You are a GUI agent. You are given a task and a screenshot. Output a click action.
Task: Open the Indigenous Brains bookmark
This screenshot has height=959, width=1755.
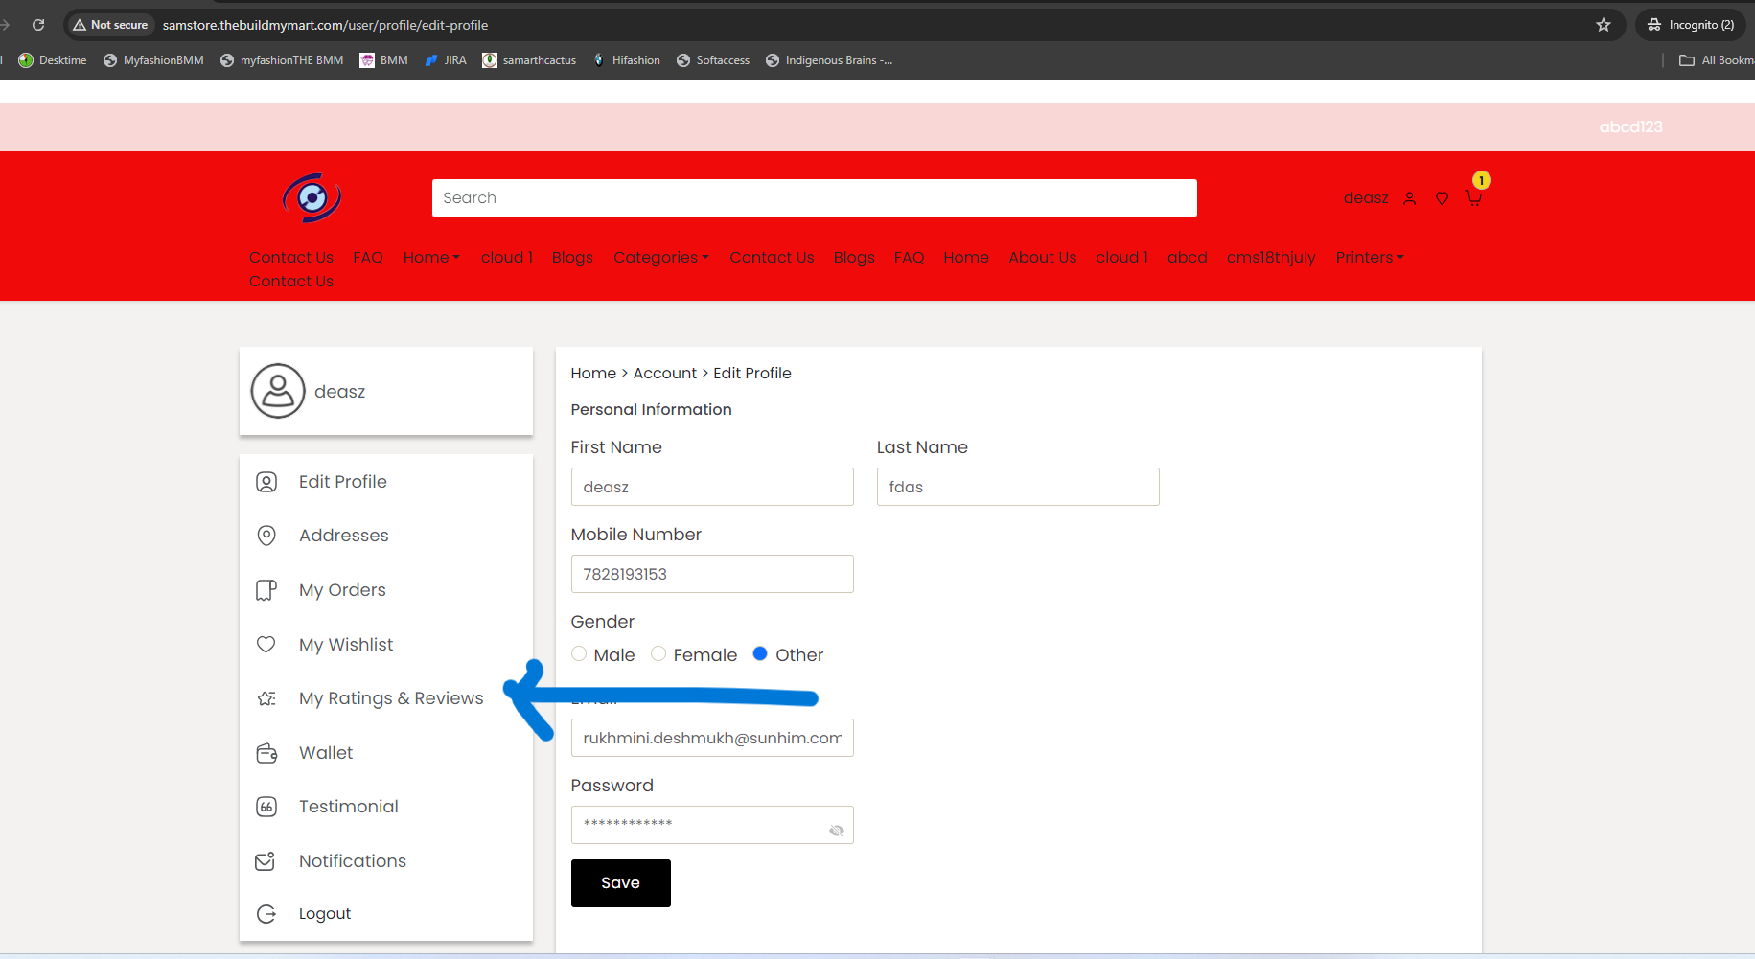(829, 60)
